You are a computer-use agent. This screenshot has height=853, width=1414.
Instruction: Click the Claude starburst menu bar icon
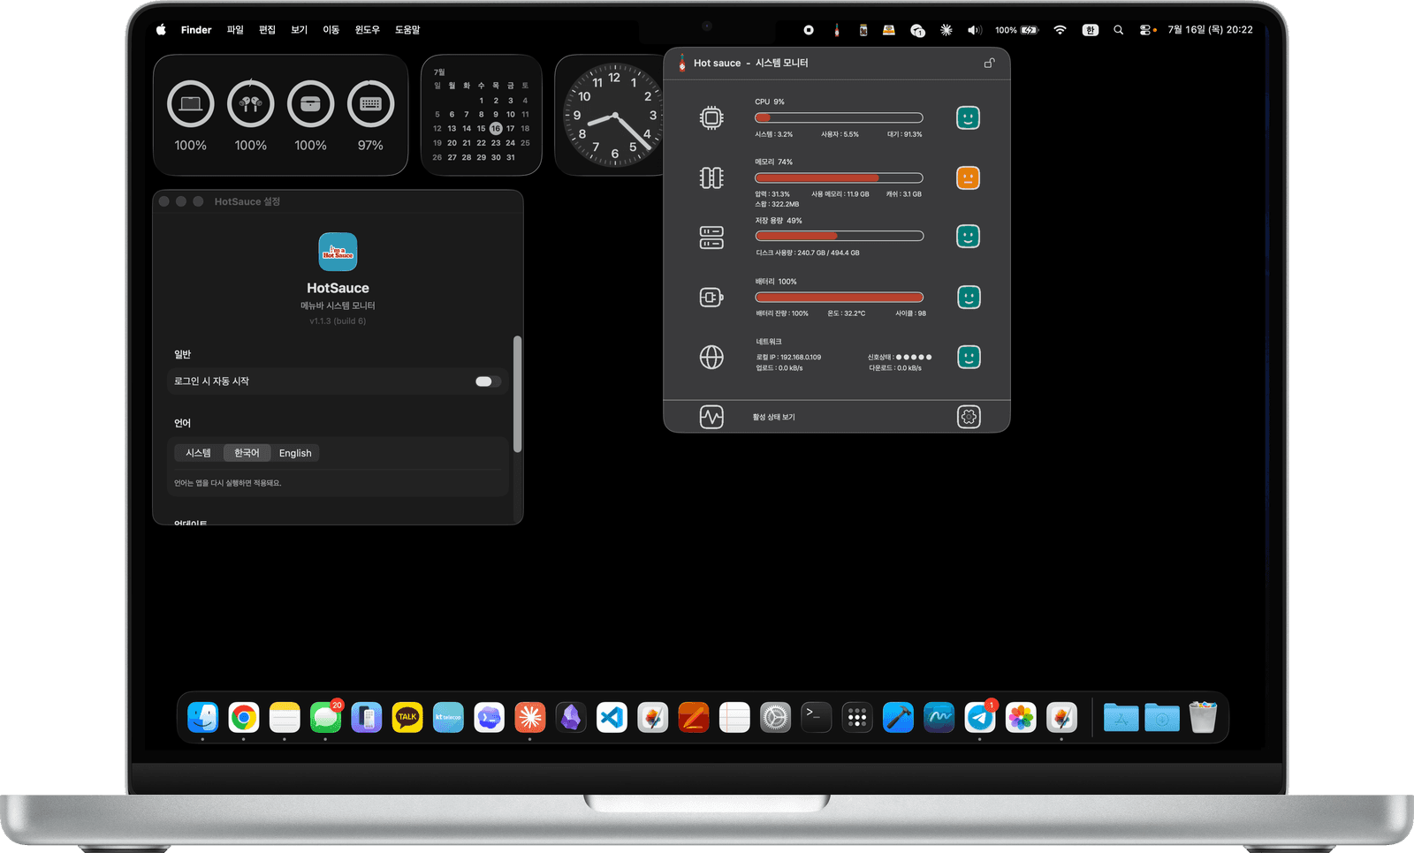(x=946, y=30)
